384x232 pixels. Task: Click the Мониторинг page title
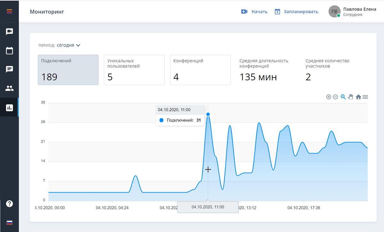click(47, 12)
